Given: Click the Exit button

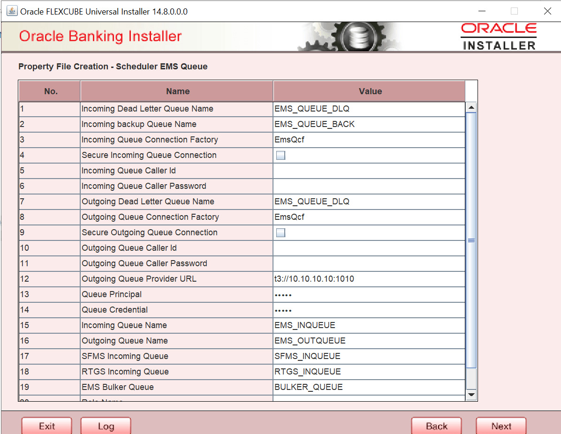Looking at the screenshot, I should click(47, 426).
